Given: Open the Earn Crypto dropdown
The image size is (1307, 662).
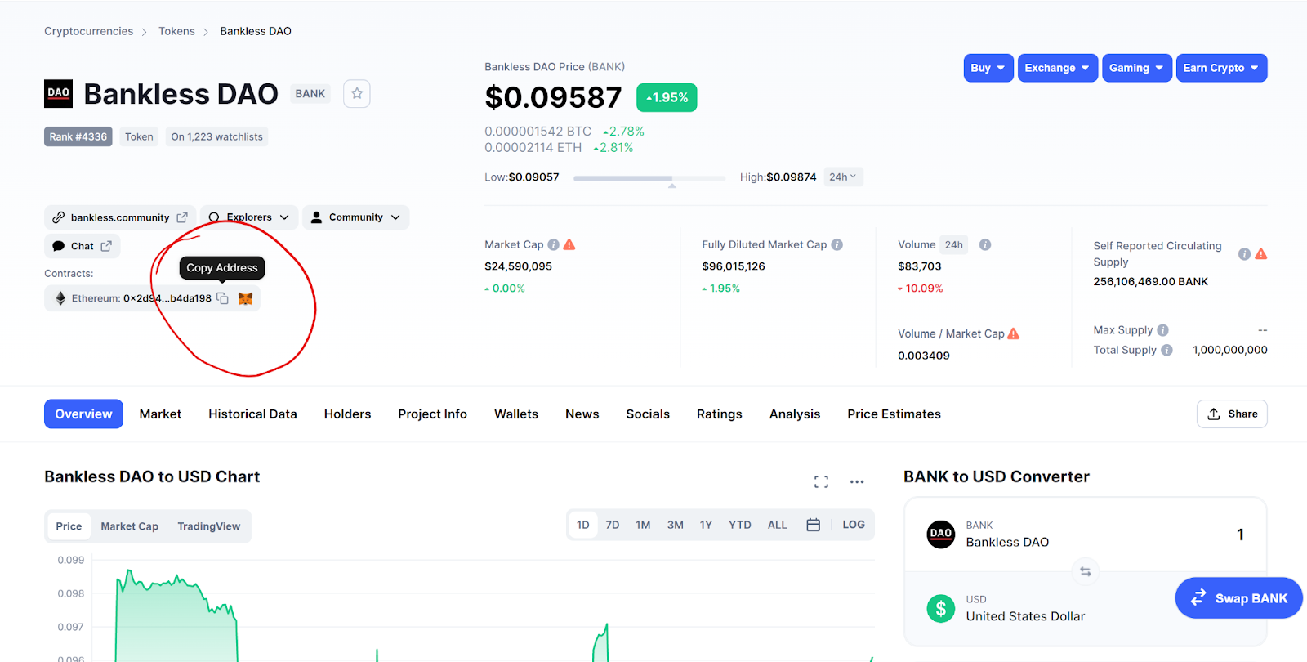Looking at the screenshot, I should pyautogui.click(x=1222, y=68).
